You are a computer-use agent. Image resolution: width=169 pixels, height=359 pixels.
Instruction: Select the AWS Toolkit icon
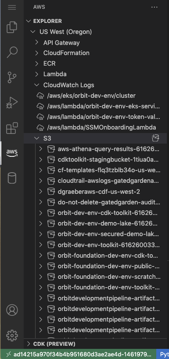click(12, 153)
